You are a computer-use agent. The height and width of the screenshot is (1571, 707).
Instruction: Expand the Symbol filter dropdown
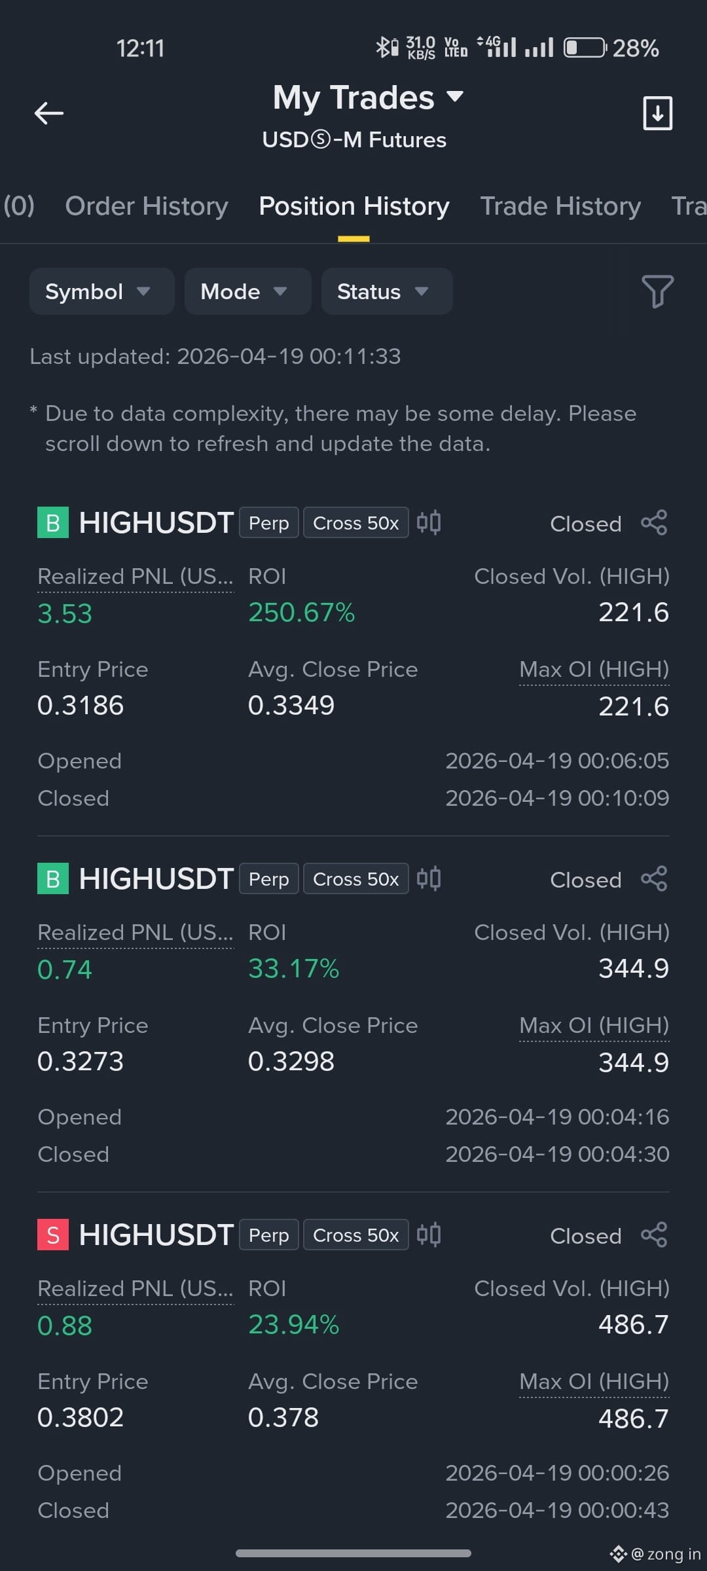(101, 291)
